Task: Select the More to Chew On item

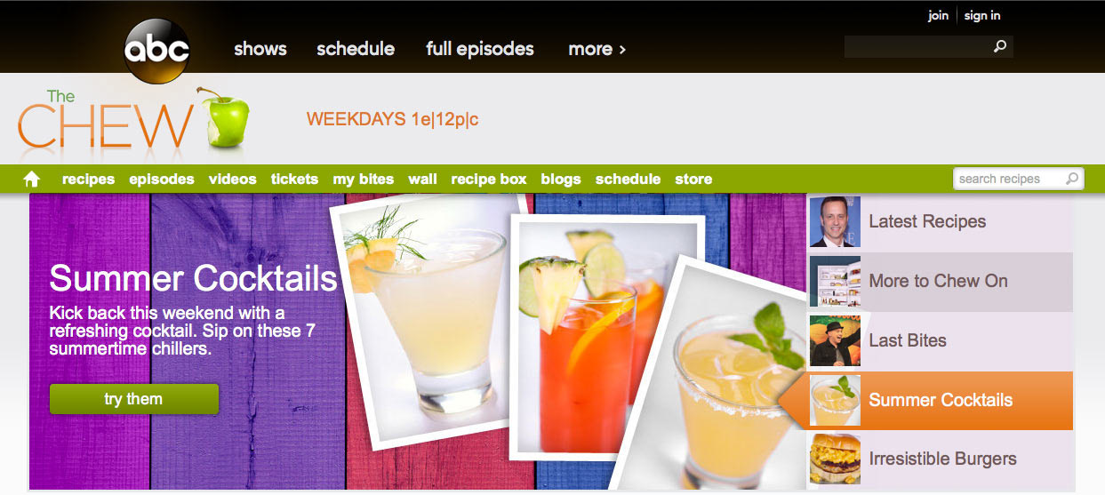Action: (x=941, y=281)
